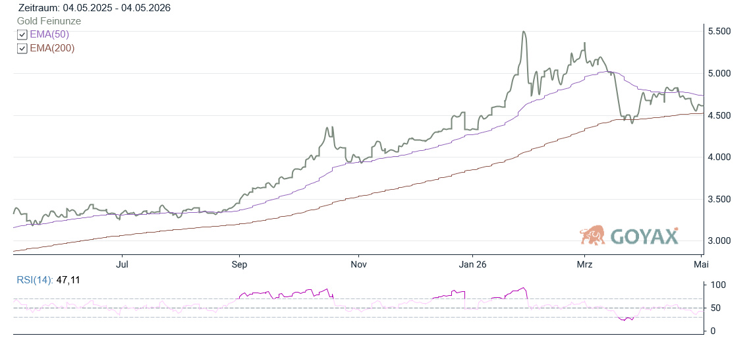Click the 5.500 price axis label

(x=719, y=31)
